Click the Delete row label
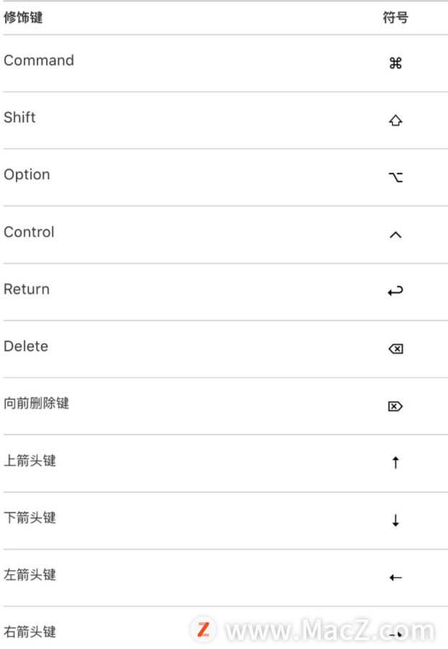 pos(26,346)
